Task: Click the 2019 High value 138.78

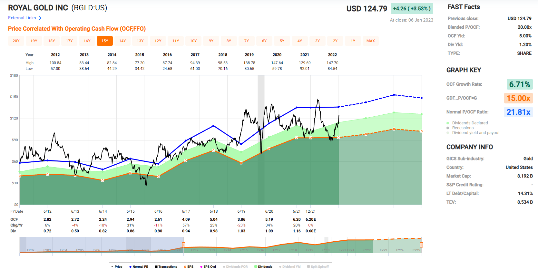Action: click(x=249, y=63)
